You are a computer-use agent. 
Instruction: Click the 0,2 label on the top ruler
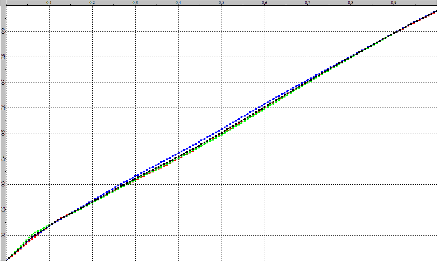92,3
